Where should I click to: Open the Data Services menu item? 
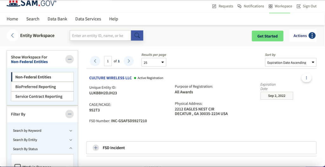pyautogui.click(x=88, y=19)
